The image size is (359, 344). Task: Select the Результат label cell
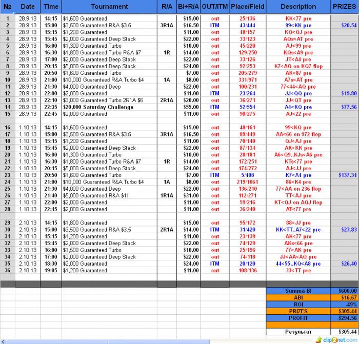[298, 332]
